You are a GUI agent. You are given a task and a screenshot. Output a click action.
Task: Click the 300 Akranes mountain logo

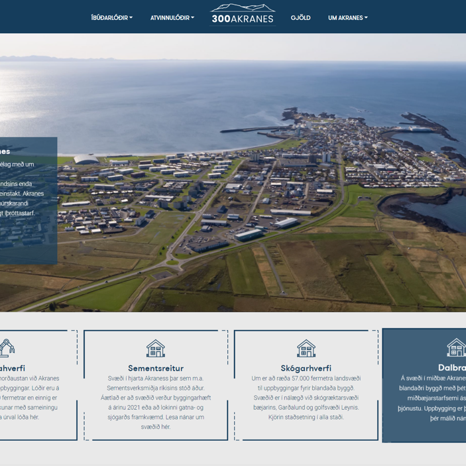click(x=243, y=14)
